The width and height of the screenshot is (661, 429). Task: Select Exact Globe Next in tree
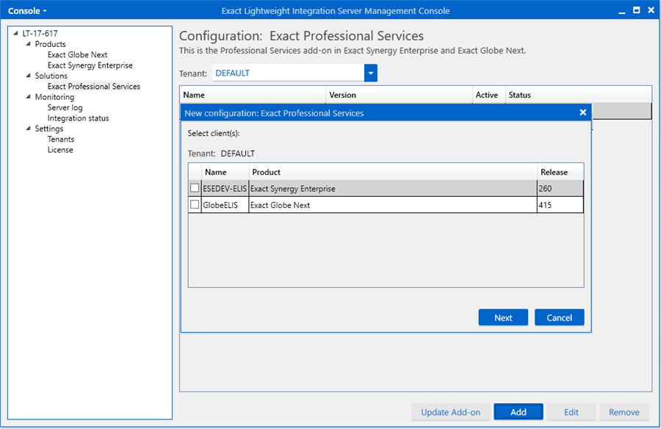pyautogui.click(x=77, y=54)
